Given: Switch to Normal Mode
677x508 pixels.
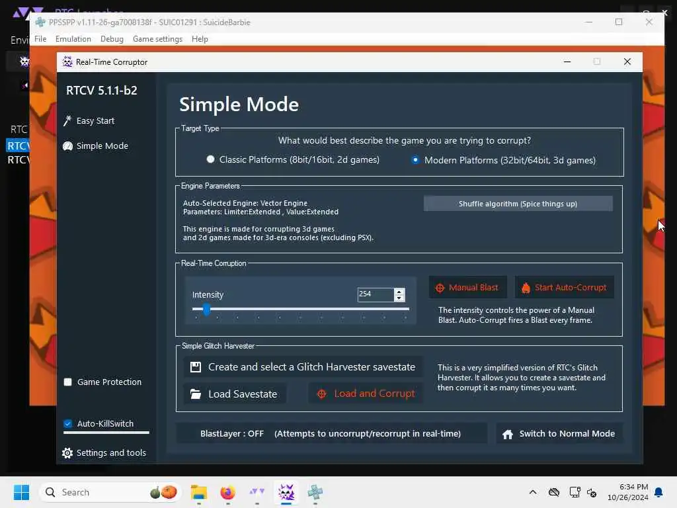Looking at the screenshot, I should pyautogui.click(x=559, y=434).
